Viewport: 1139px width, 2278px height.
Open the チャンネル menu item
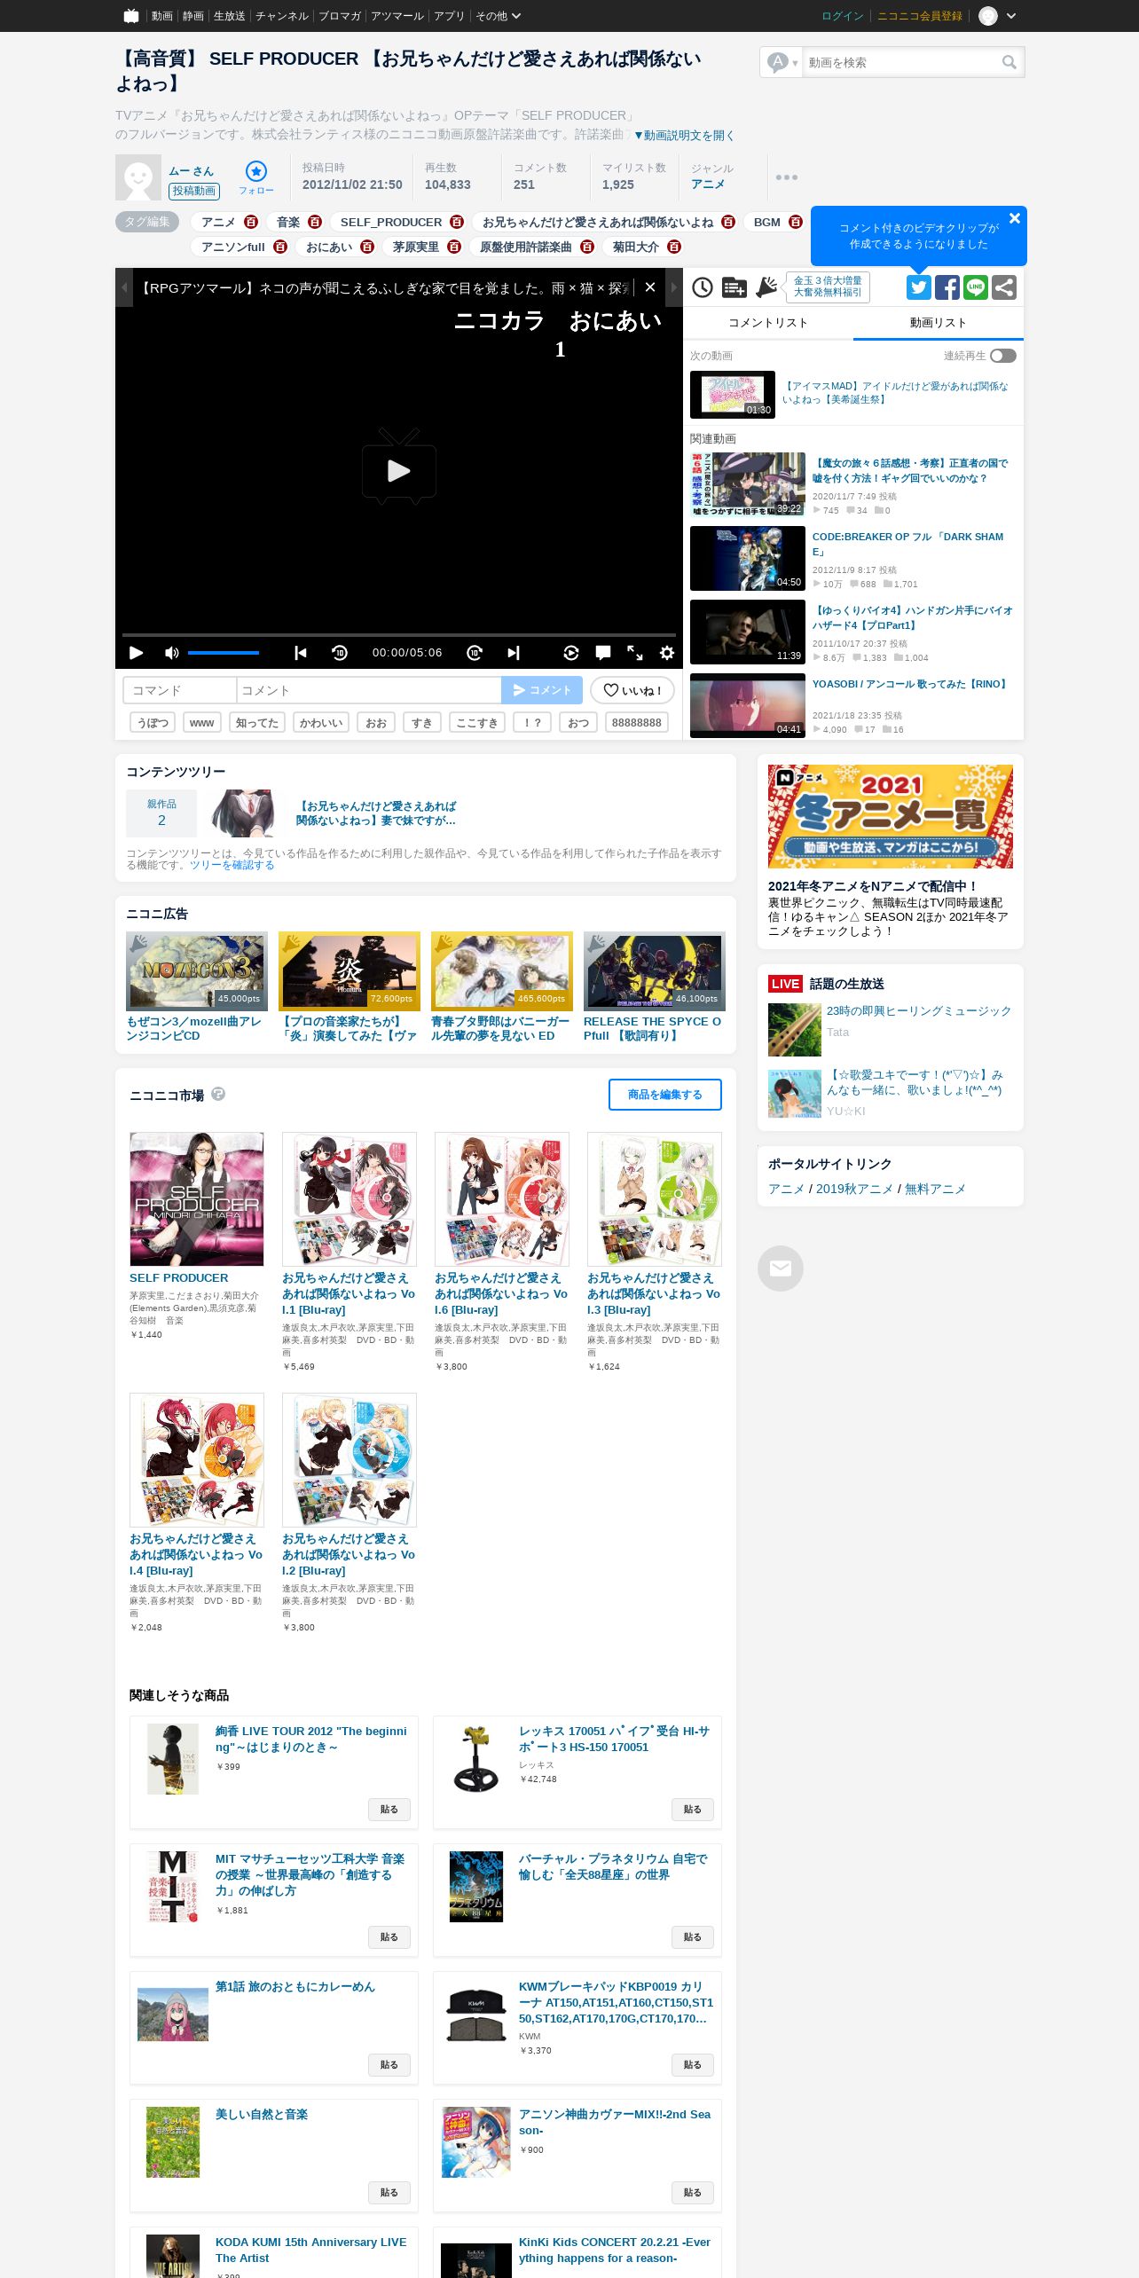[x=282, y=16]
